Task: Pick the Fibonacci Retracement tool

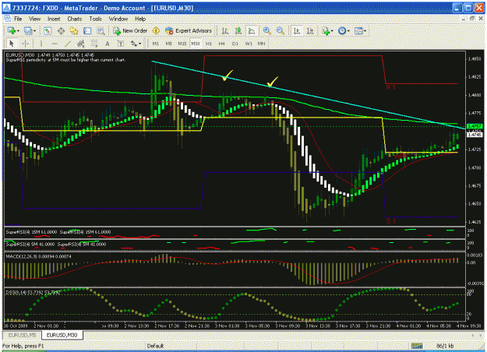Action: pyautogui.click(x=94, y=44)
